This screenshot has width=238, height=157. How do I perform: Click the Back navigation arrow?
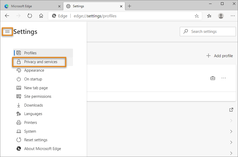(x=7, y=16)
